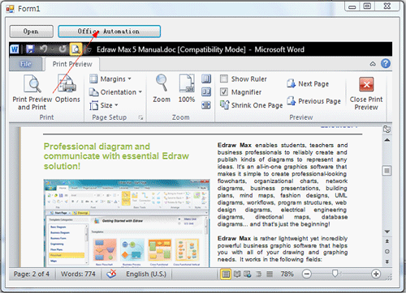Go to Next Page
The height and width of the screenshot is (293, 406).
[308, 84]
